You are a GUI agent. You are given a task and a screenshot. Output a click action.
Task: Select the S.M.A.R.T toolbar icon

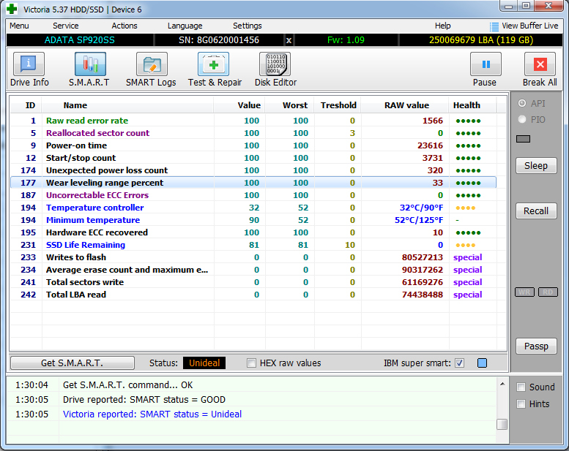click(89, 69)
